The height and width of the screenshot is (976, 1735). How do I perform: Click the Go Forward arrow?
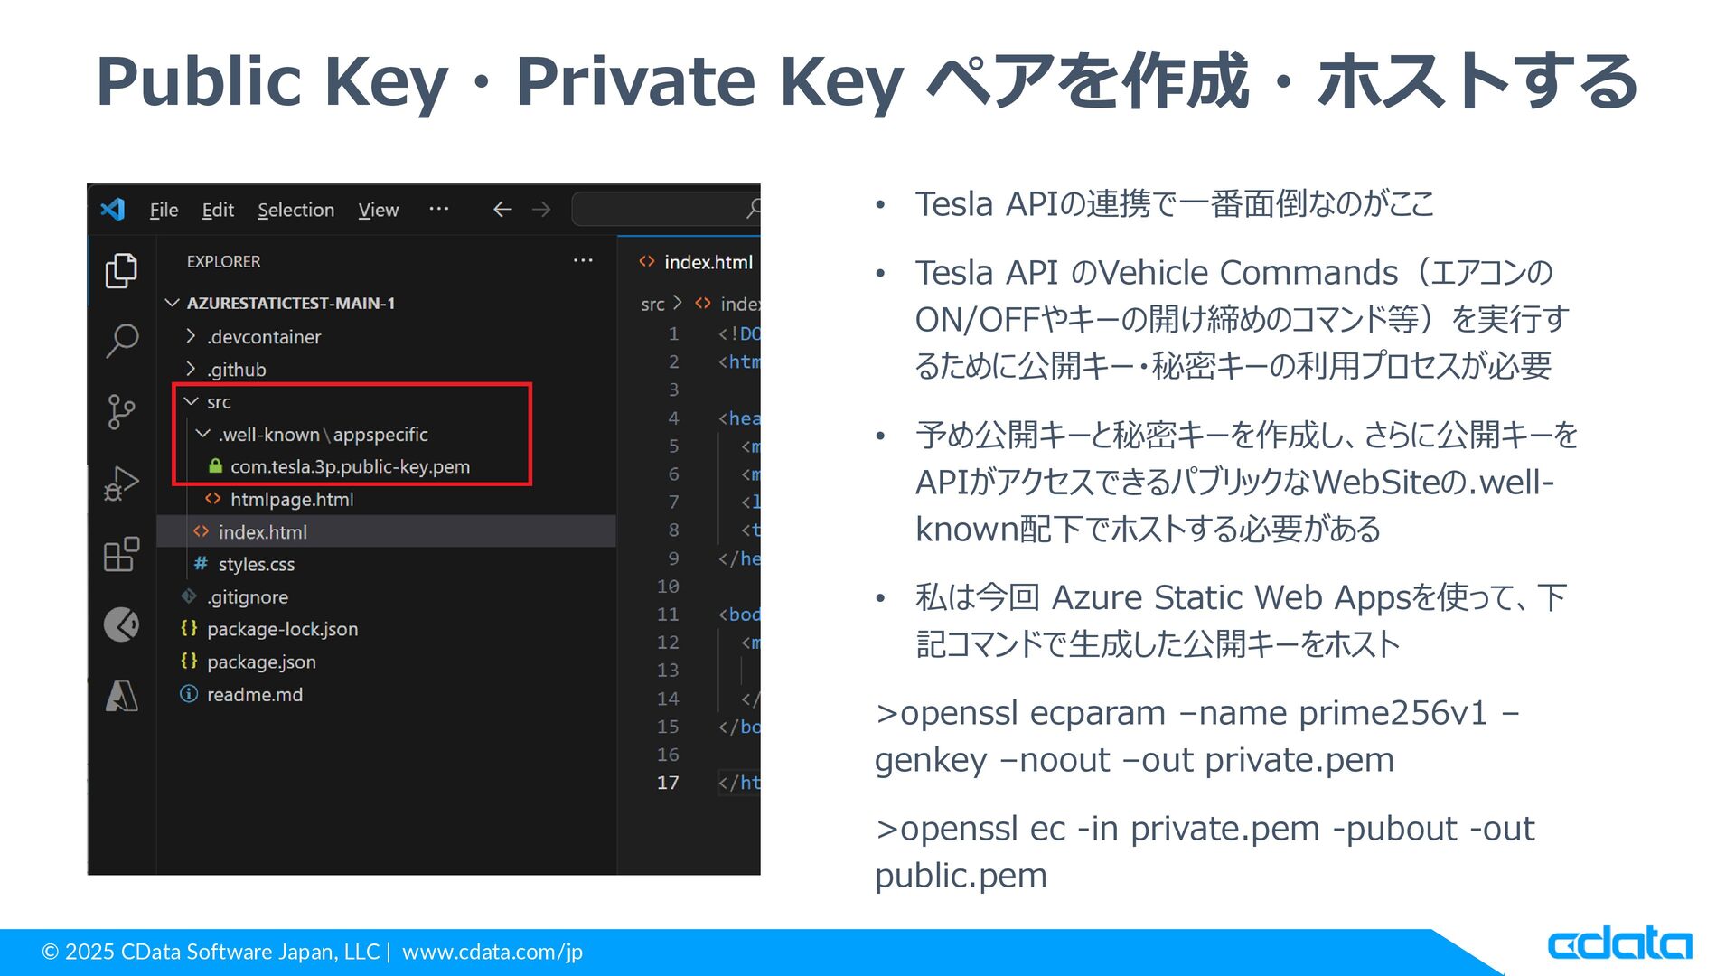click(541, 210)
